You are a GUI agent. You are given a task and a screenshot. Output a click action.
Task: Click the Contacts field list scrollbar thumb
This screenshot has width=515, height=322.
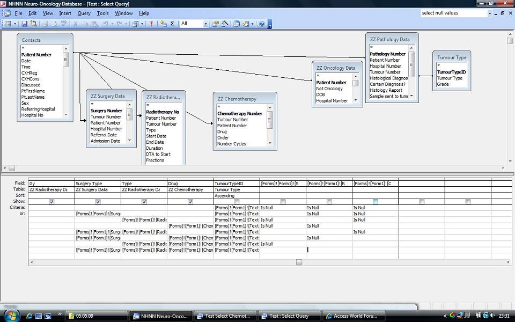click(65, 60)
